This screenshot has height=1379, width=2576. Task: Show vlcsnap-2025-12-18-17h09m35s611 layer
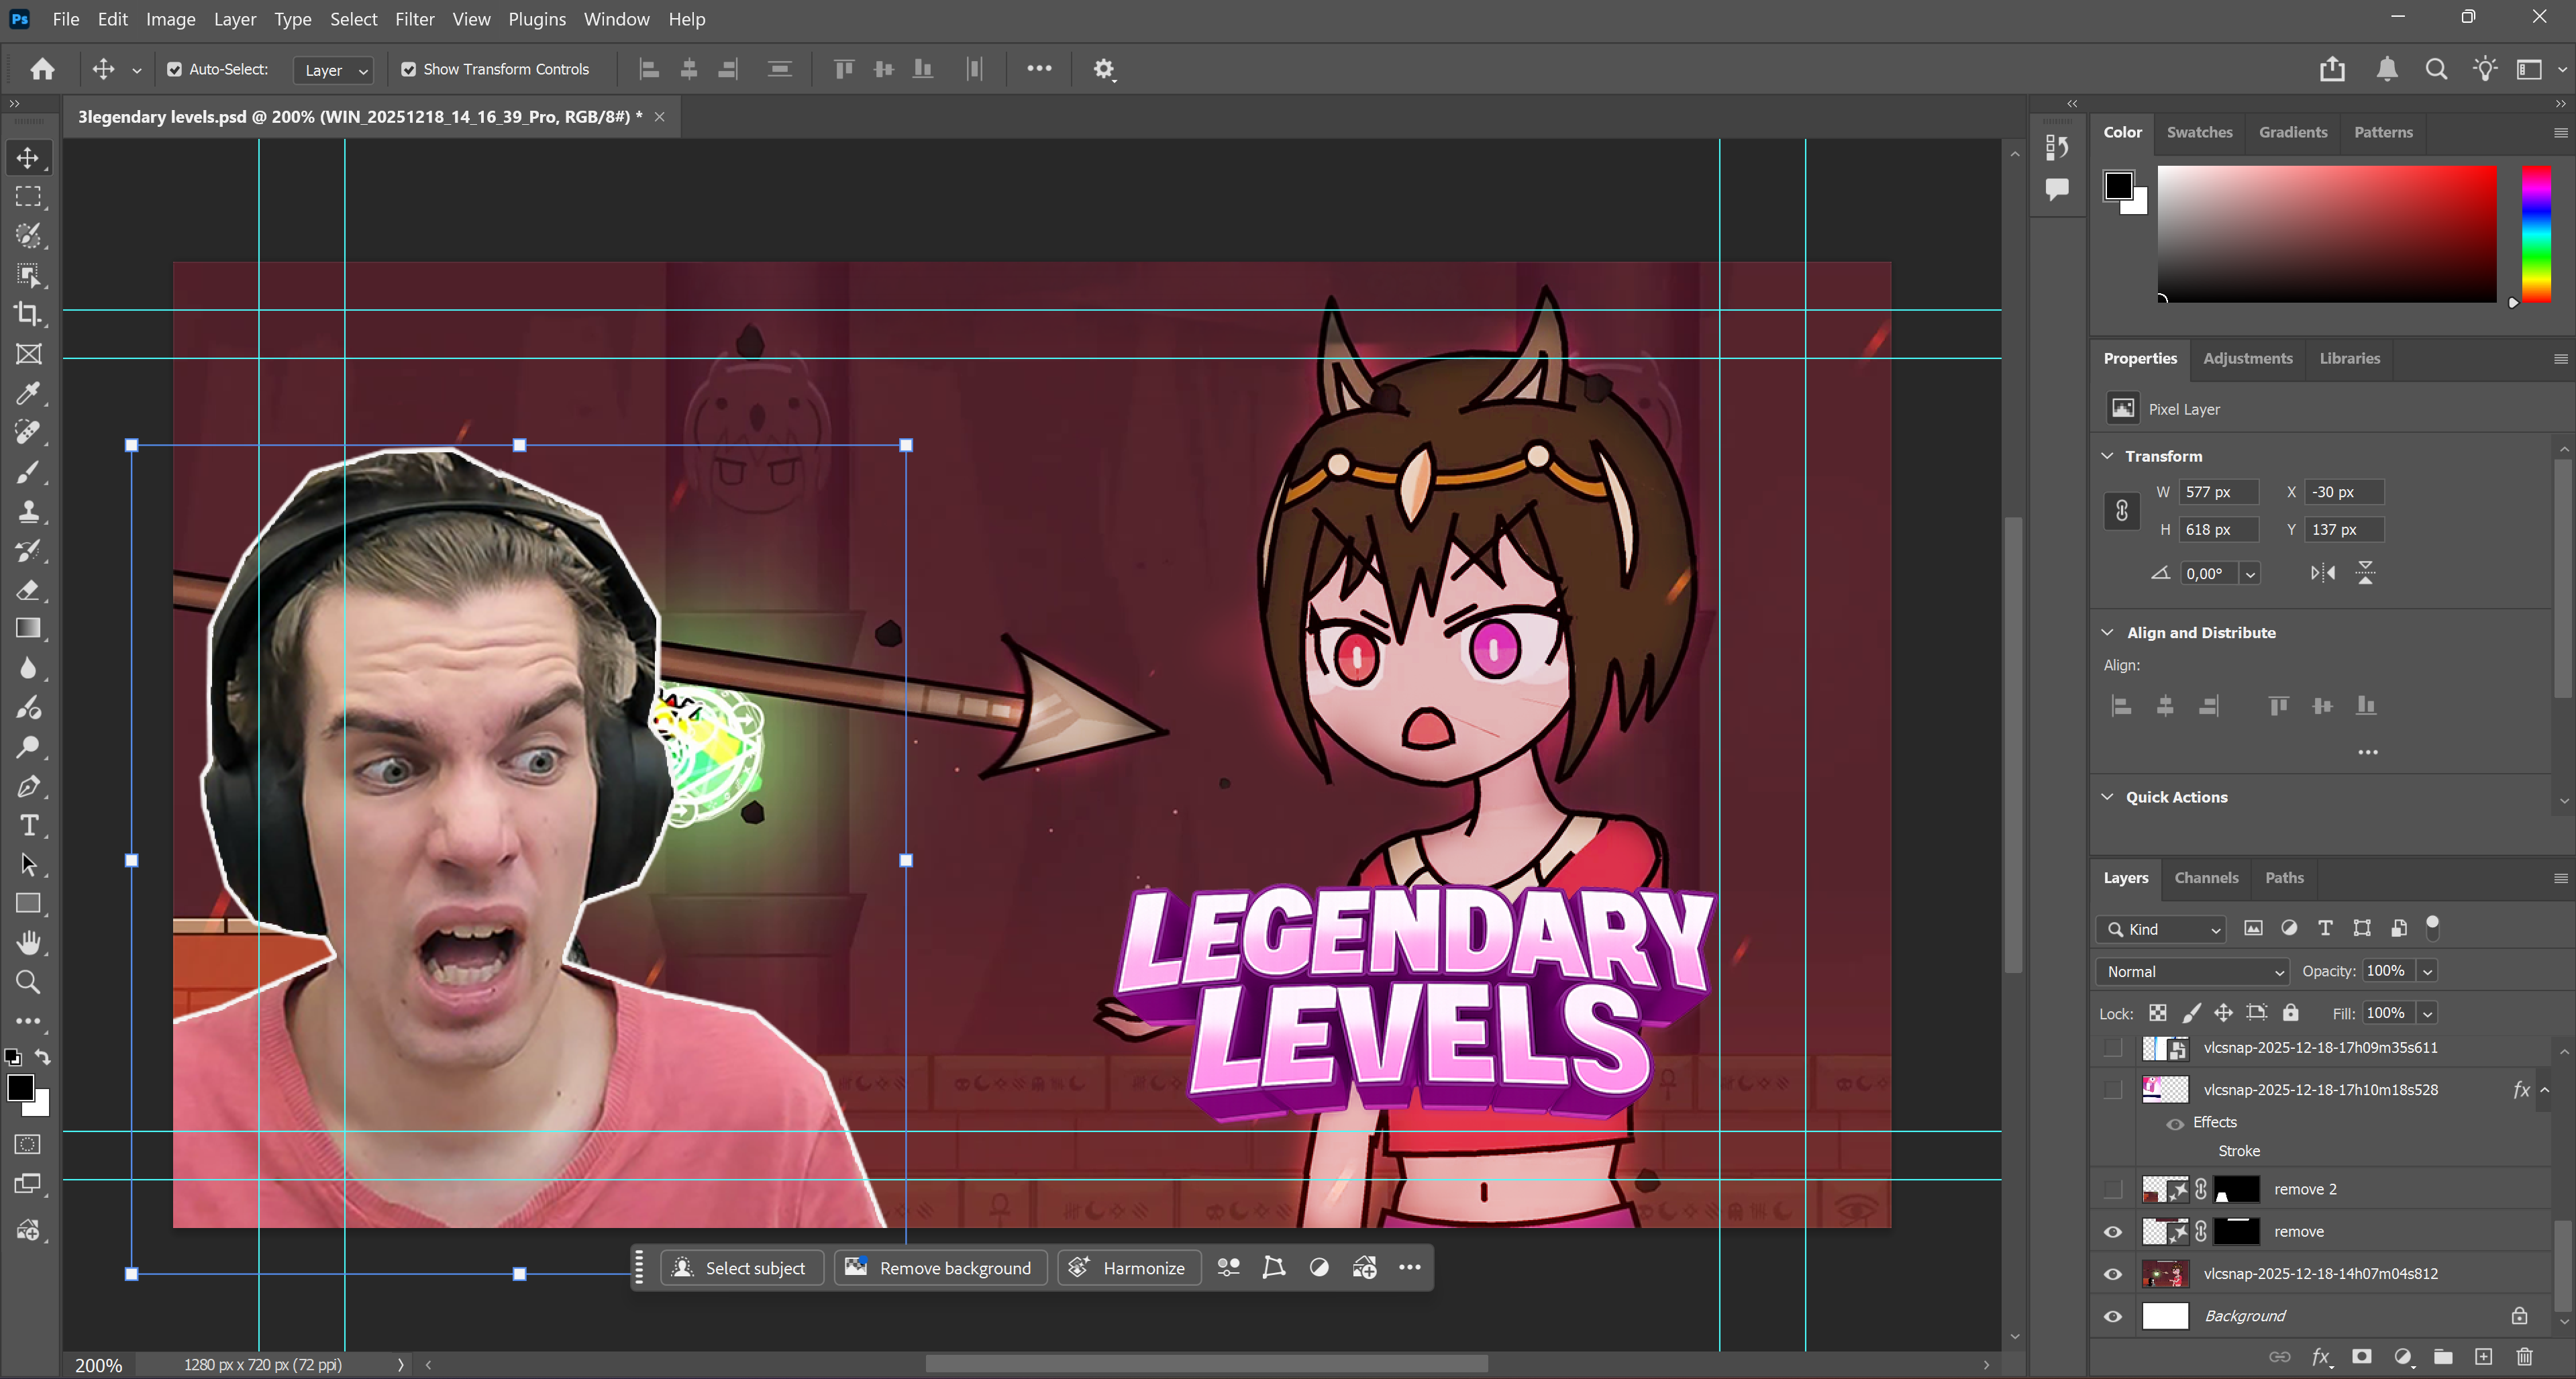pos(2112,1048)
